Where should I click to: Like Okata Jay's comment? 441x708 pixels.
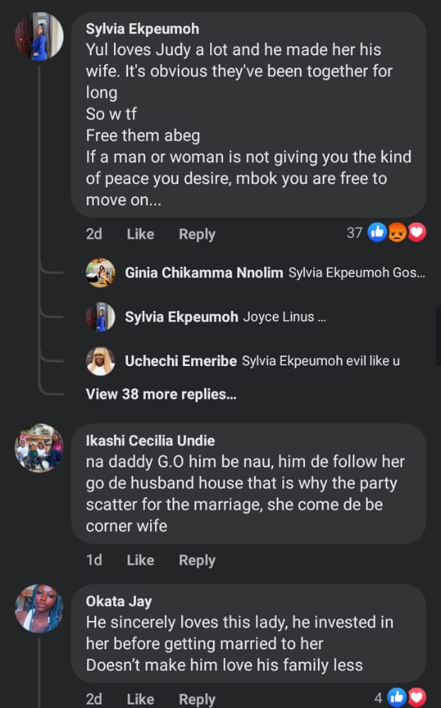point(140,699)
